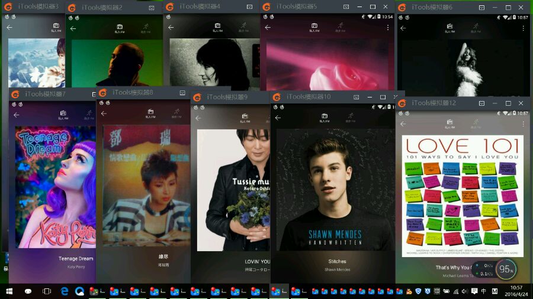Go back in iTools emulator 5
This screenshot has height=299, width=533.
click(x=268, y=27)
